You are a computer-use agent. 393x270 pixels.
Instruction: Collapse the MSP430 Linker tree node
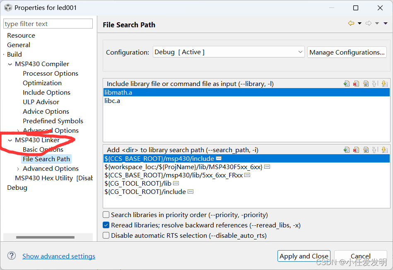[x=10, y=141]
